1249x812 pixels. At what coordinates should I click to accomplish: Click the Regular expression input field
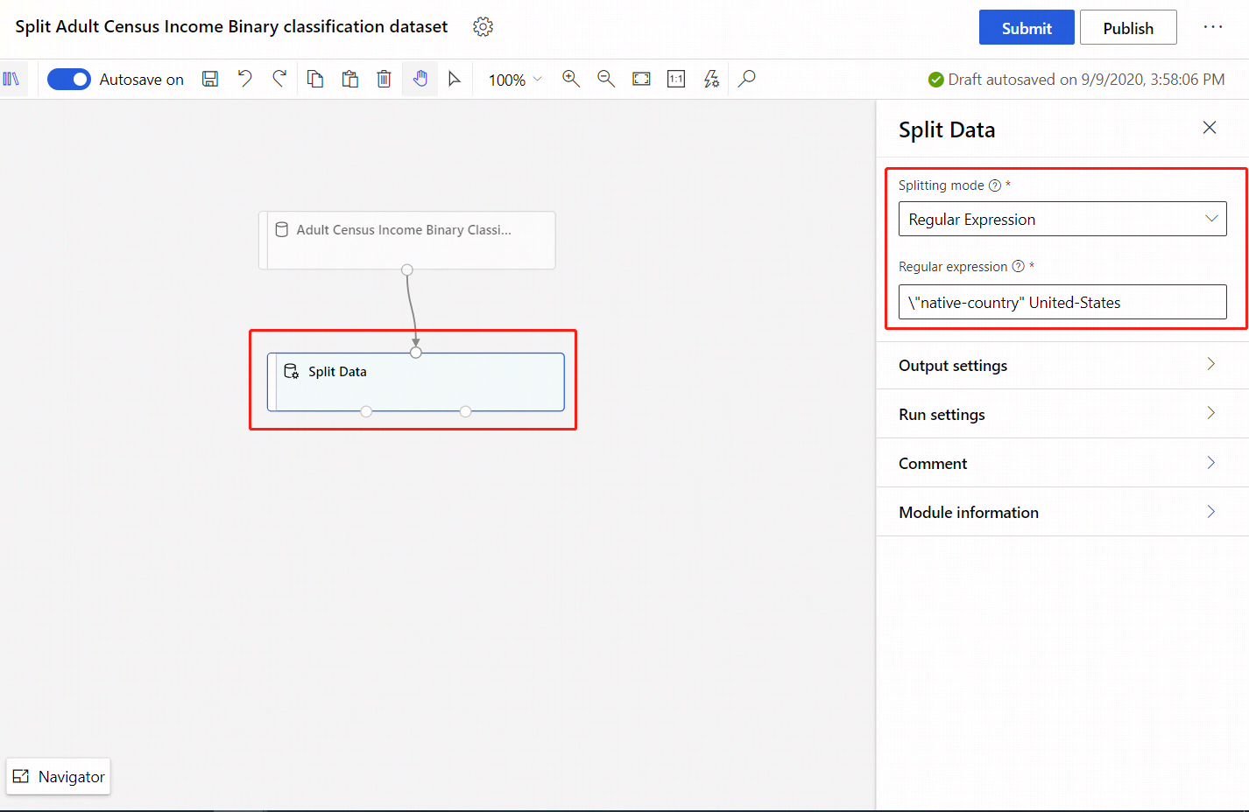1062,303
